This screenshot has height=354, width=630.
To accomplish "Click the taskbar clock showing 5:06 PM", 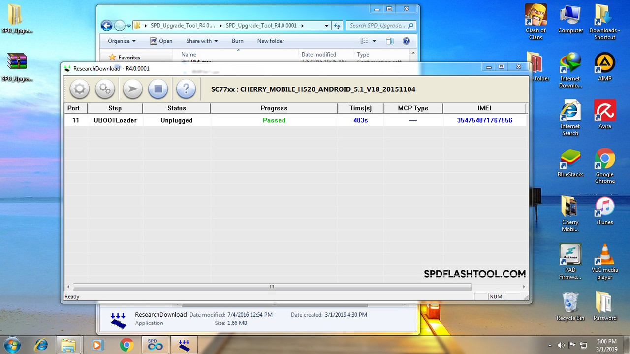I will (x=606, y=345).
